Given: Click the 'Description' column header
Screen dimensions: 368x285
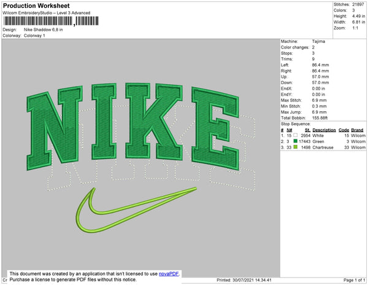Looking at the screenshot, I should click(324, 130).
